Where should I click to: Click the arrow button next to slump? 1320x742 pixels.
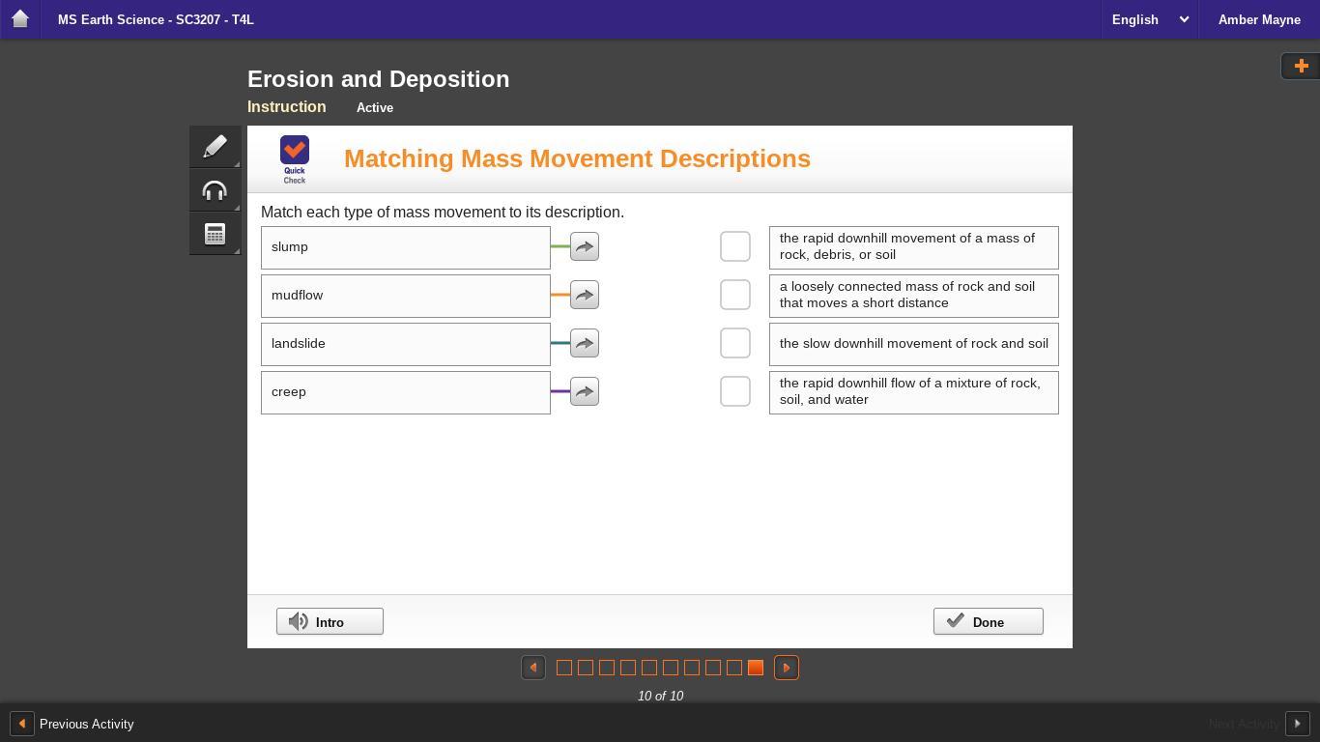[584, 246]
